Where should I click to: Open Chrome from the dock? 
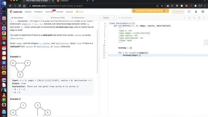pos(4,33)
